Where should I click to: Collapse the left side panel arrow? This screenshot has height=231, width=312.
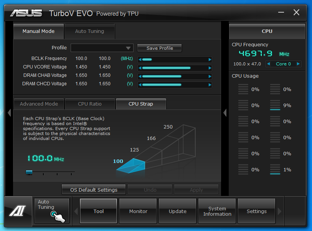coord(9,113)
